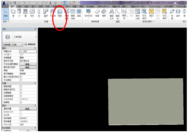
Task: Select the Roof (屋顶) tool
Action: click(46, 13)
